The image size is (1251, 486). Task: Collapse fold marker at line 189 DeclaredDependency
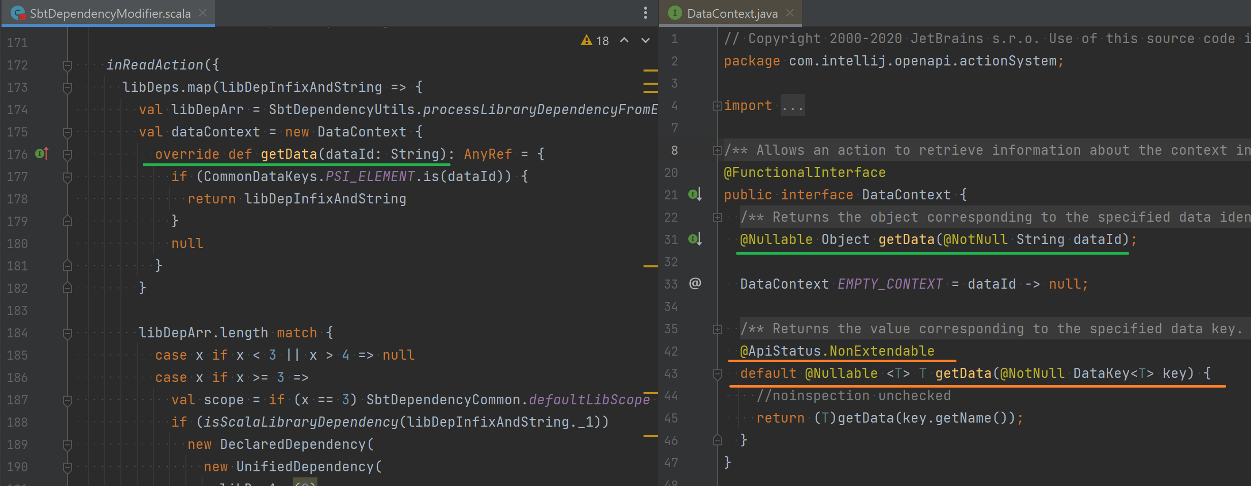(67, 445)
